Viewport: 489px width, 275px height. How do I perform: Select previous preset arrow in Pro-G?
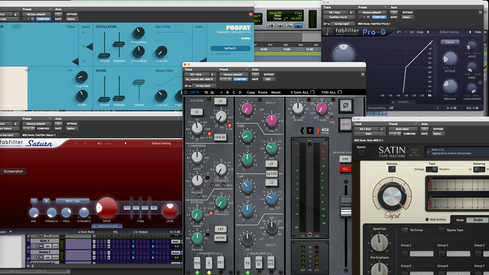click(428, 32)
